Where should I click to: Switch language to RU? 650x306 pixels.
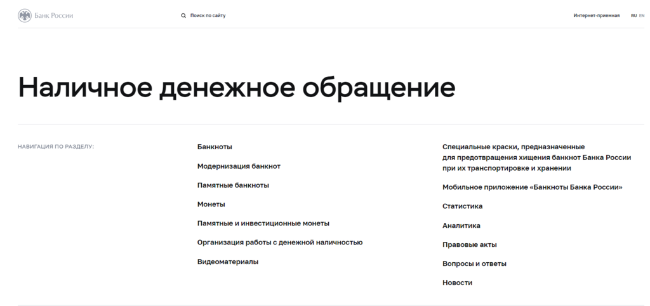point(633,15)
